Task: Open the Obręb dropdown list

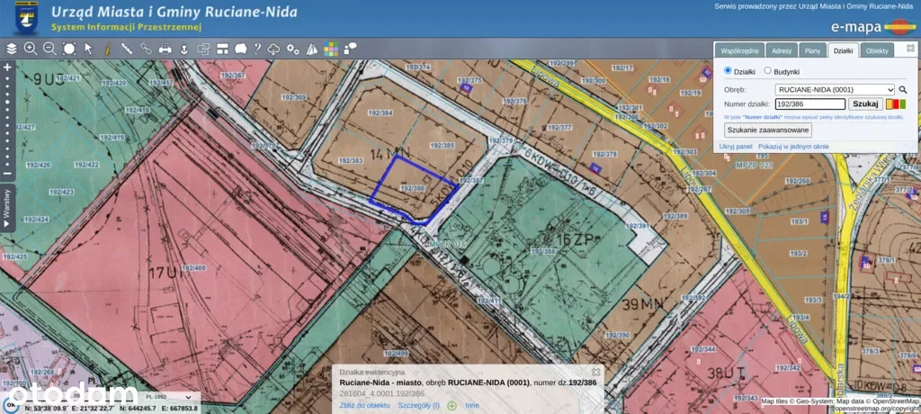Action: pyautogui.click(x=834, y=90)
